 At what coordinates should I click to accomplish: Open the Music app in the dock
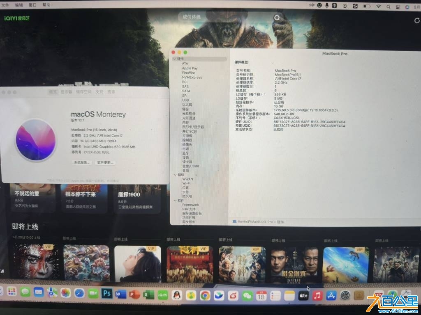click(x=317, y=296)
